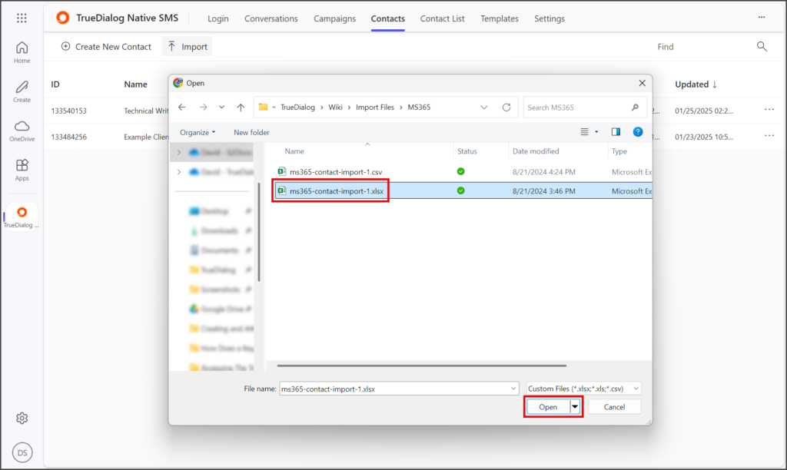
Task: Sort contacts by Updated column
Action: pyautogui.click(x=696, y=84)
